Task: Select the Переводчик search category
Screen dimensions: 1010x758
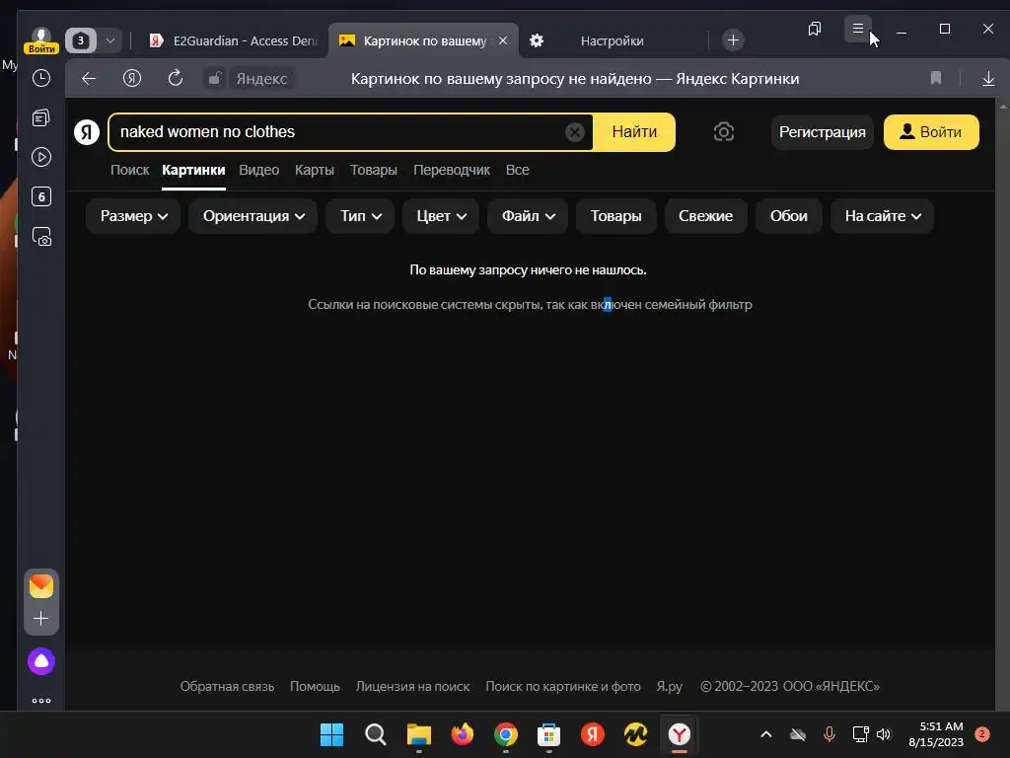Action: pyautogui.click(x=452, y=170)
